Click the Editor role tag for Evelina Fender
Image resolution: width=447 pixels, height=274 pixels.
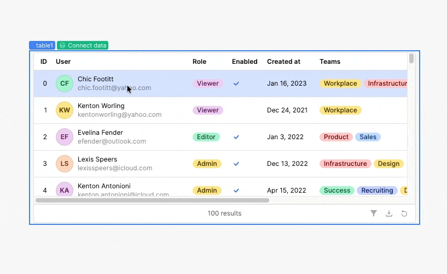click(x=206, y=137)
